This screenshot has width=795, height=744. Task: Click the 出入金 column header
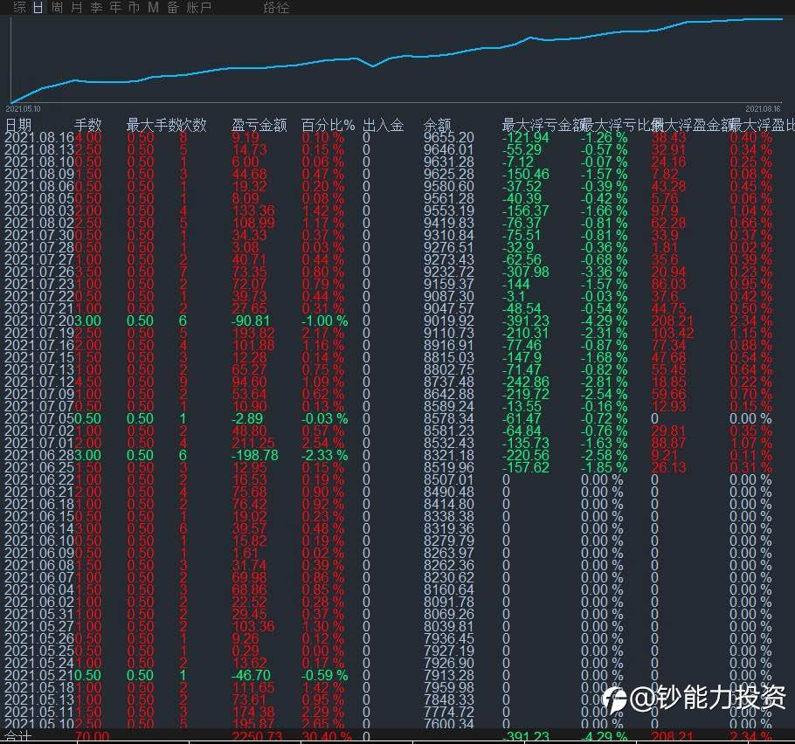[384, 125]
